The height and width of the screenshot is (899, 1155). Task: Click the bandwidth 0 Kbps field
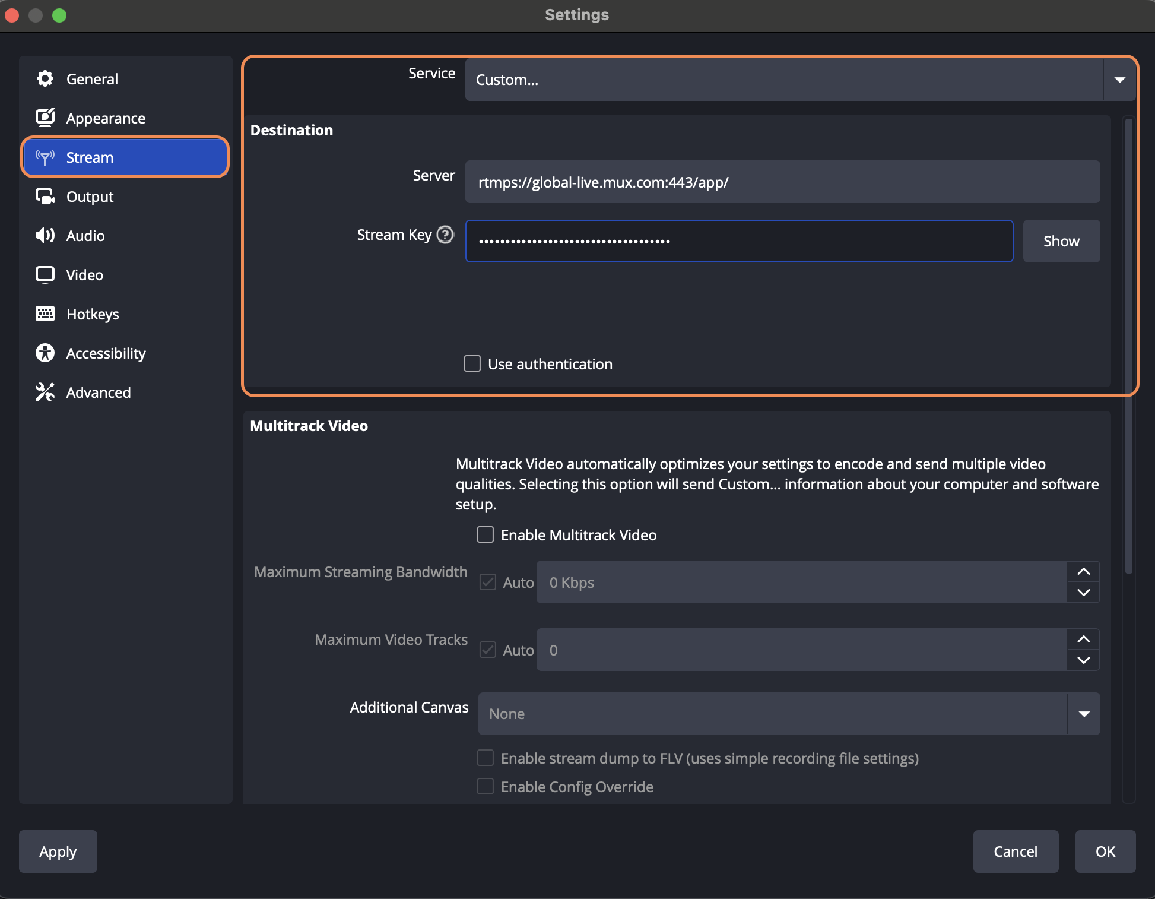pyautogui.click(x=802, y=582)
